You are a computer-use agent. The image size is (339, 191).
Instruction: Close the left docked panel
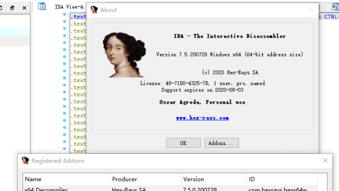[x=24, y=8]
